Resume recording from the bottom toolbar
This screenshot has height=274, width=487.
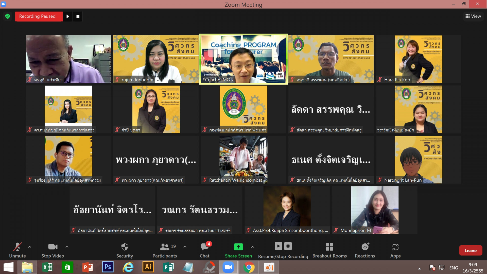coord(278,246)
